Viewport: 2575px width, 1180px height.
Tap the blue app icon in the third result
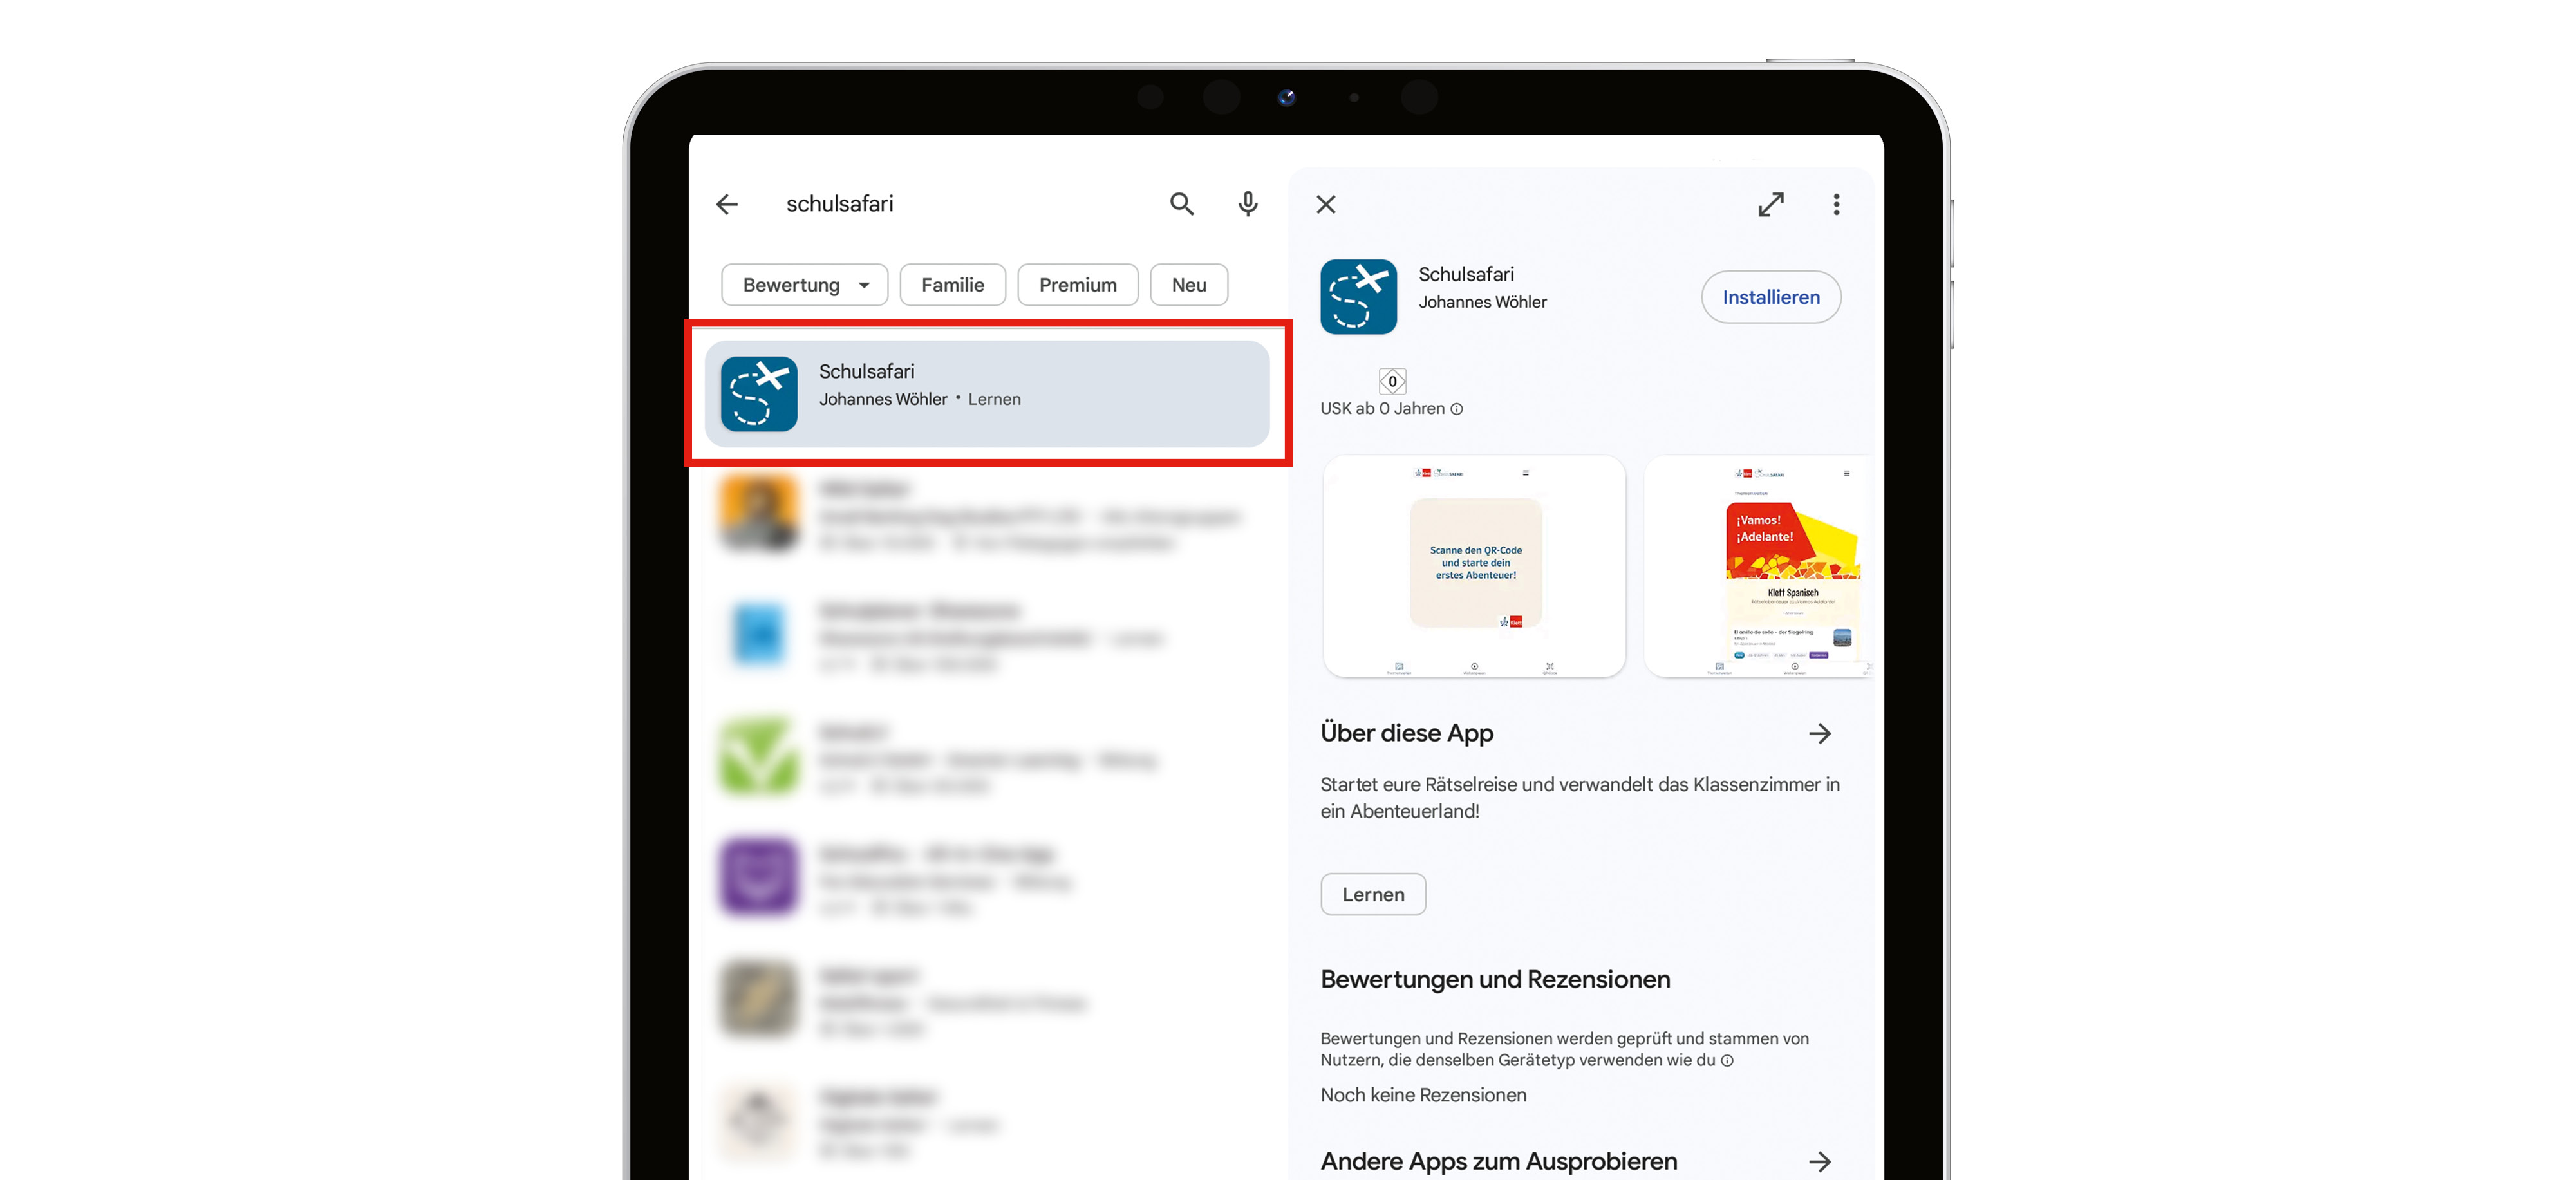(759, 635)
